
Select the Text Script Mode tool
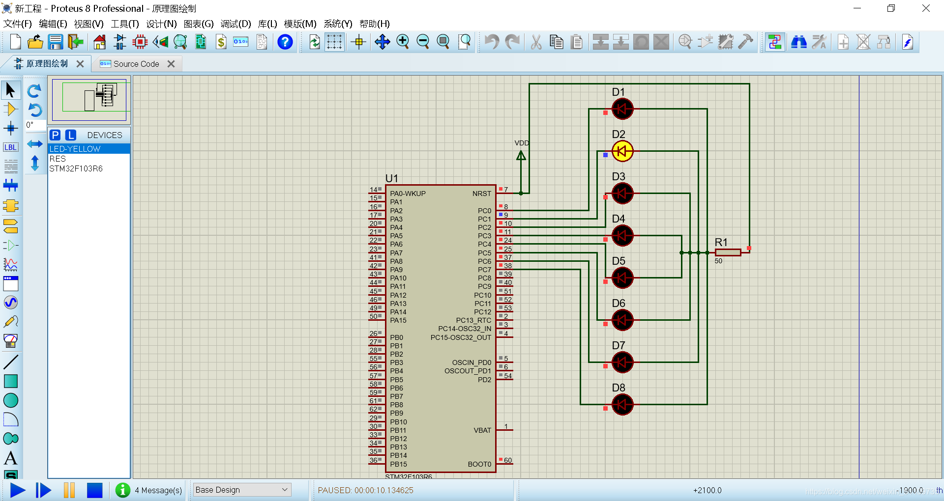click(x=10, y=166)
